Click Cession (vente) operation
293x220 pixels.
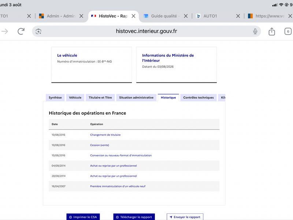pyautogui.click(x=99, y=145)
